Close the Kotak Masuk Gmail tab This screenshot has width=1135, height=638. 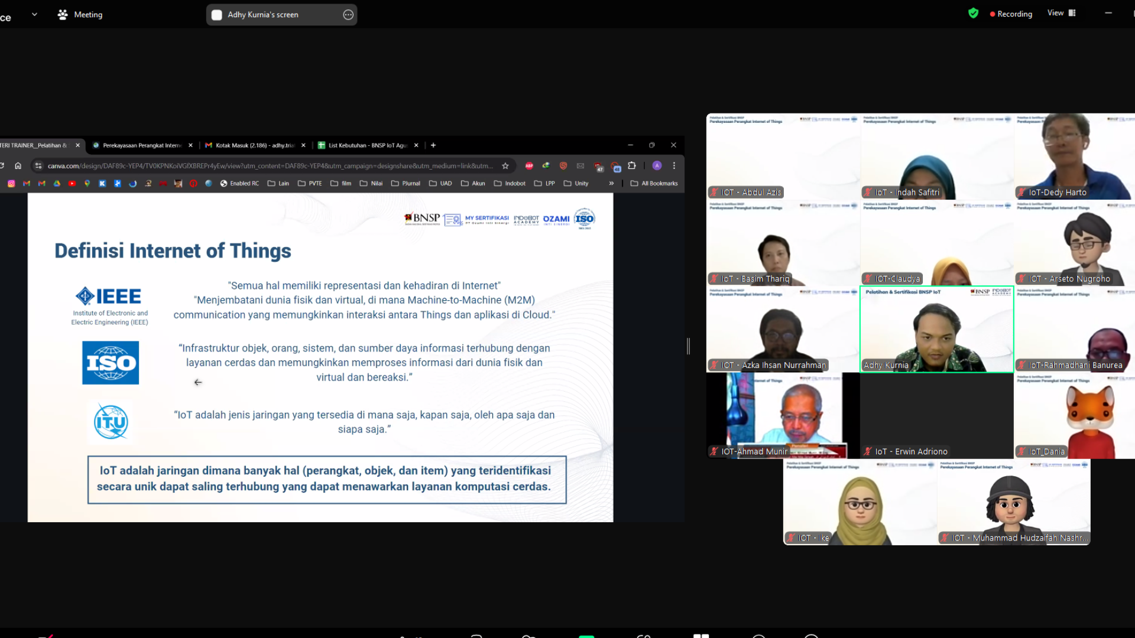tap(303, 145)
